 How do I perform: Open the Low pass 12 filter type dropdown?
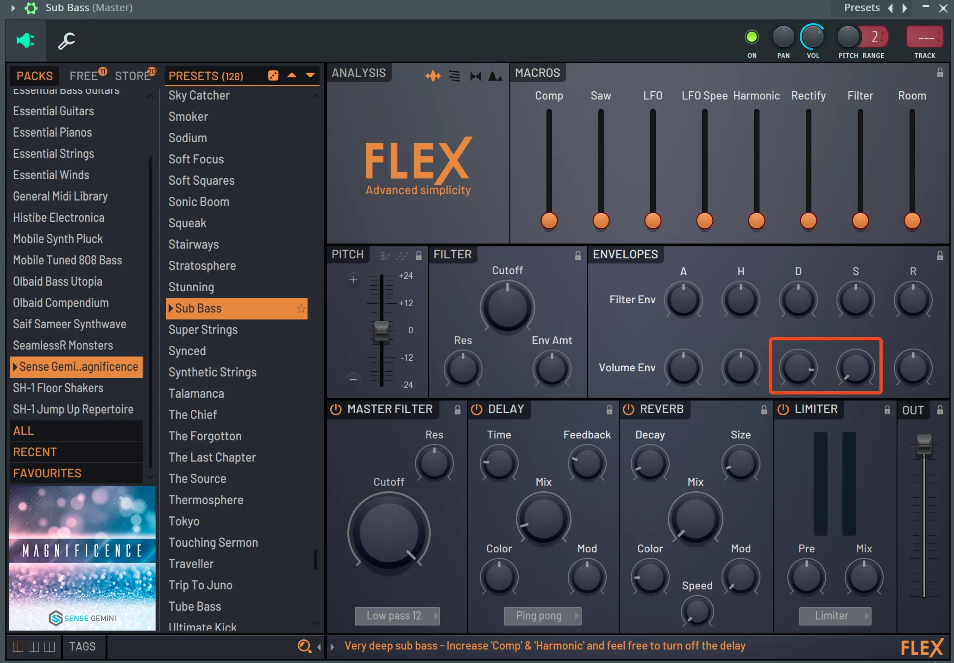tap(397, 616)
